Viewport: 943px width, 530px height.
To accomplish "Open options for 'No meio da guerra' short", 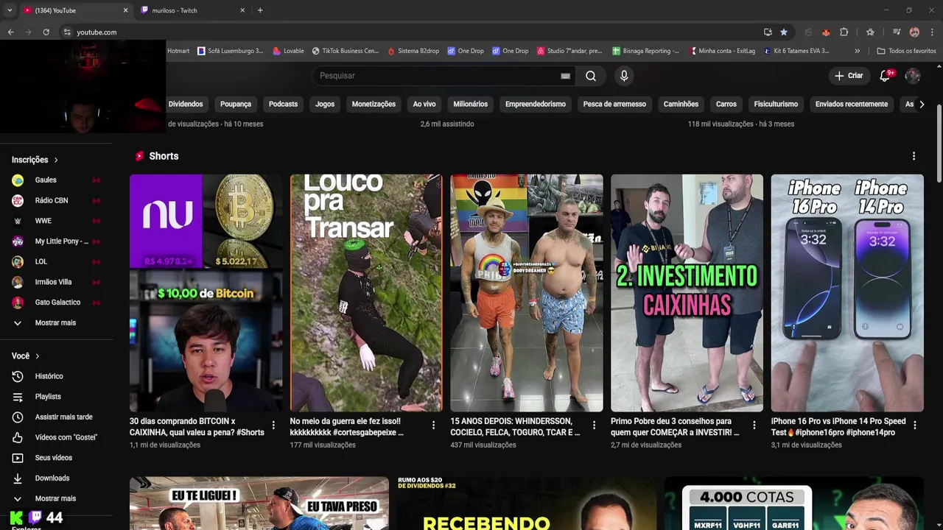I will 433,425.
